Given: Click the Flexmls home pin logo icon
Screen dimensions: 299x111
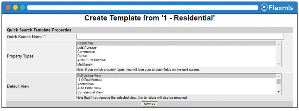Looking at the screenshot, I should point(264,7).
